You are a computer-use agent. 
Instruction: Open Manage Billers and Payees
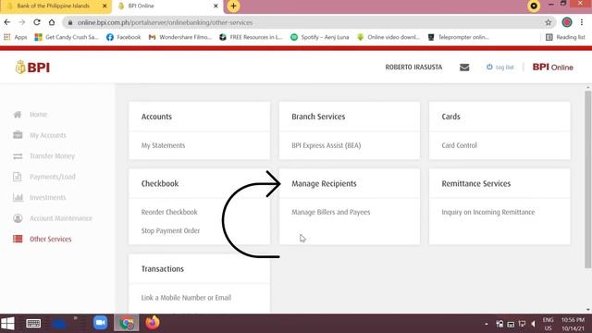pos(331,212)
